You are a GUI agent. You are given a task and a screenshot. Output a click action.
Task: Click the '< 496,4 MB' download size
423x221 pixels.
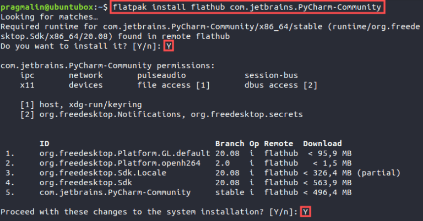coord(327,192)
